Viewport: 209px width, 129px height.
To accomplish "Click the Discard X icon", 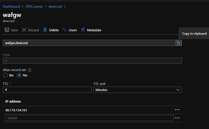I will [24, 30].
